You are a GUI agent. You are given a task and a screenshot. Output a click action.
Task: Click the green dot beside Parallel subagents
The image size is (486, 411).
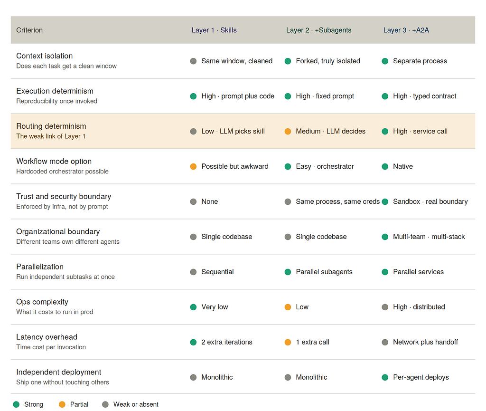(x=288, y=272)
